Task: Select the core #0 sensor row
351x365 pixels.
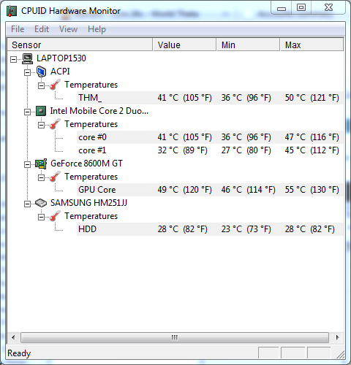Action: pos(210,137)
